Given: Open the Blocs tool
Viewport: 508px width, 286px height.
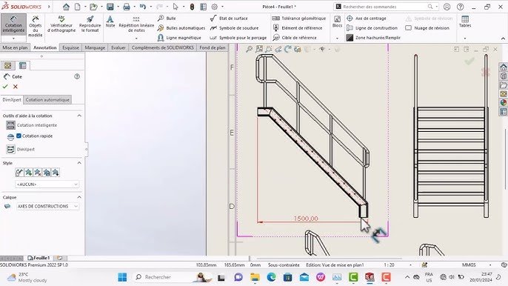Looking at the screenshot, I should pyautogui.click(x=337, y=21).
